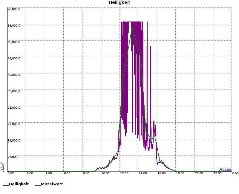Click the 14:00 time label
239x194 pixels.
point(143,173)
